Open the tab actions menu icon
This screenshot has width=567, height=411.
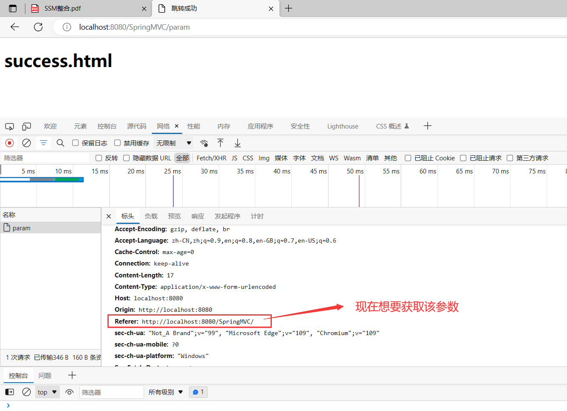click(13, 8)
